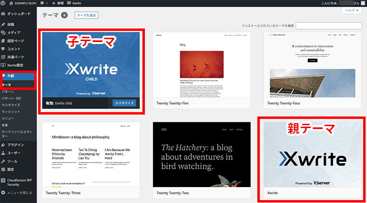Click the Twenty Twenty-Four theme name
This screenshot has width=367, height=203.
tap(283, 103)
